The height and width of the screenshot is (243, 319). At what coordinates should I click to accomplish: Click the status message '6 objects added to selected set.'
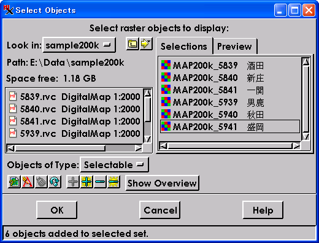tap(77, 234)
